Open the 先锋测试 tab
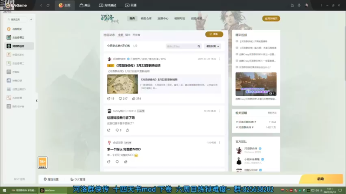Image resolution: width=346 pixels, height=194 pixels. [107, 5]
